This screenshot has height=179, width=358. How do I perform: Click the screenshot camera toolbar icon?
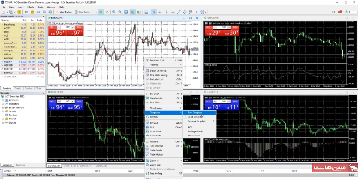pos(146,12)
